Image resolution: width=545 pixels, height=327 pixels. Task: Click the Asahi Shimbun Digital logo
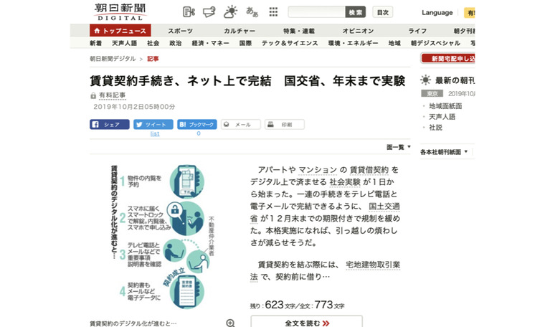pos(118,11)
